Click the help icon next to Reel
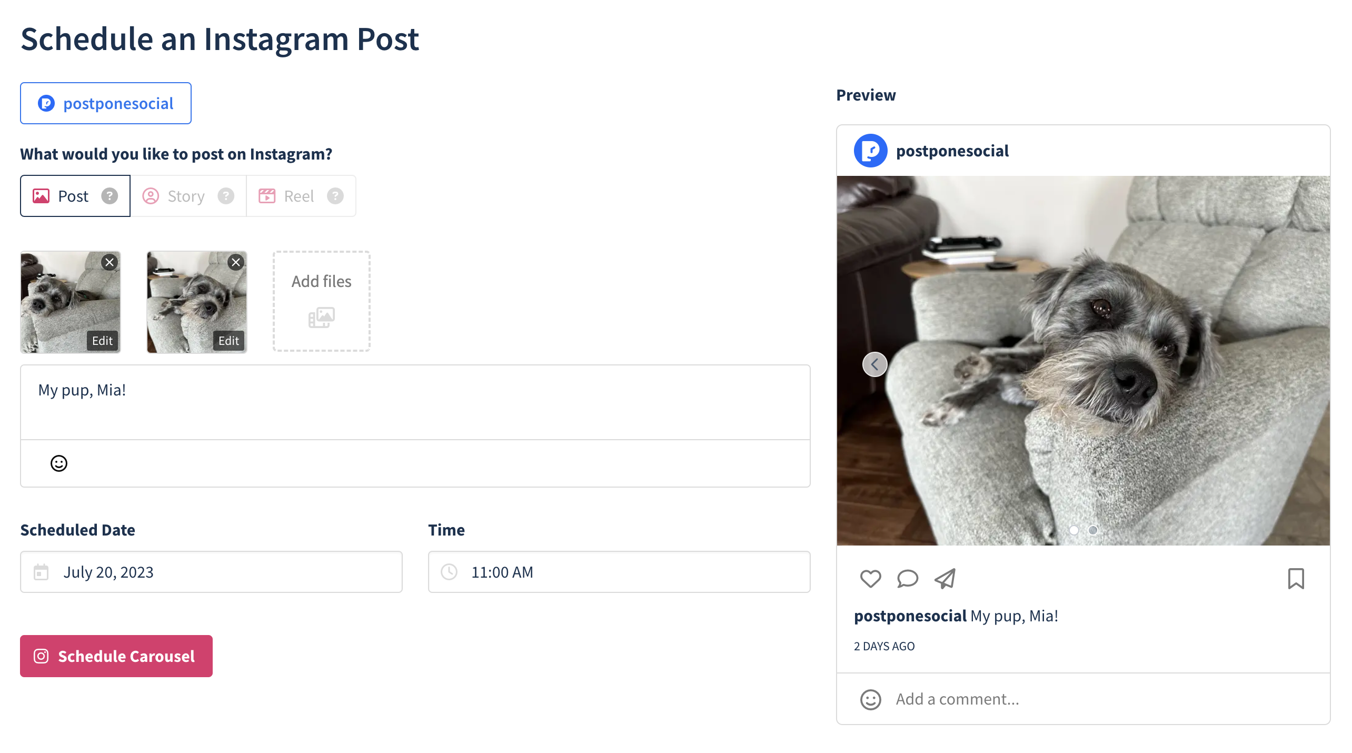1352x753 pixels. click(335, 196)
